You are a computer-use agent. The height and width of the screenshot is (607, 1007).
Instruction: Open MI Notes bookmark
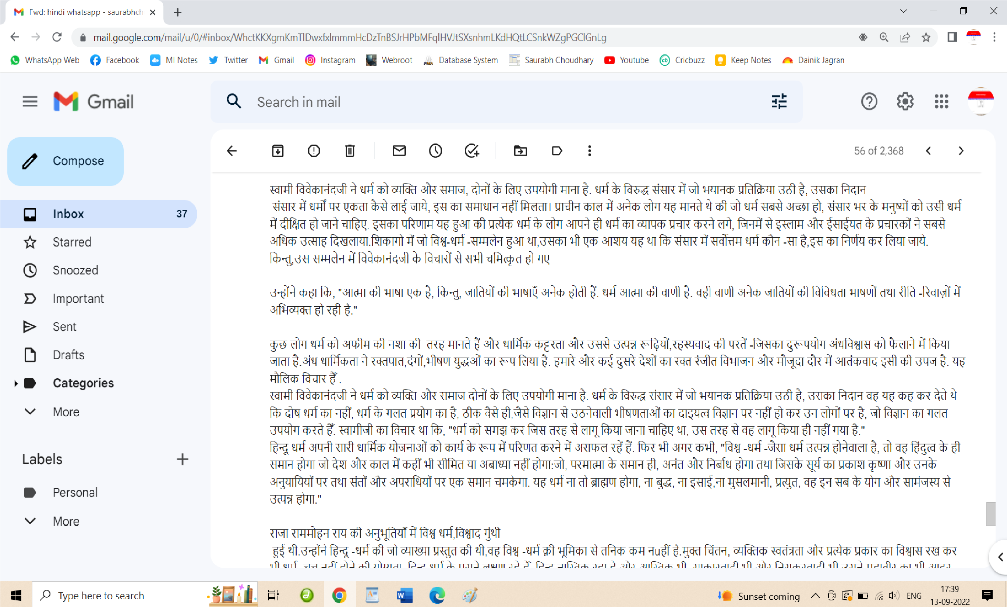(x=174, y=60)
